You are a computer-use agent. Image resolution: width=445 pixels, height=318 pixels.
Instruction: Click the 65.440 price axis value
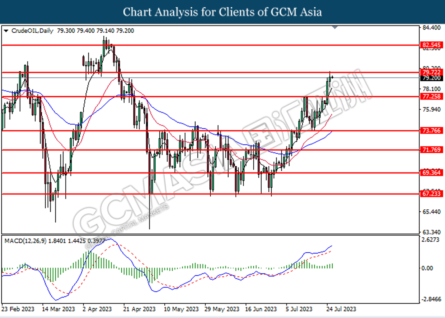(432, 212)
